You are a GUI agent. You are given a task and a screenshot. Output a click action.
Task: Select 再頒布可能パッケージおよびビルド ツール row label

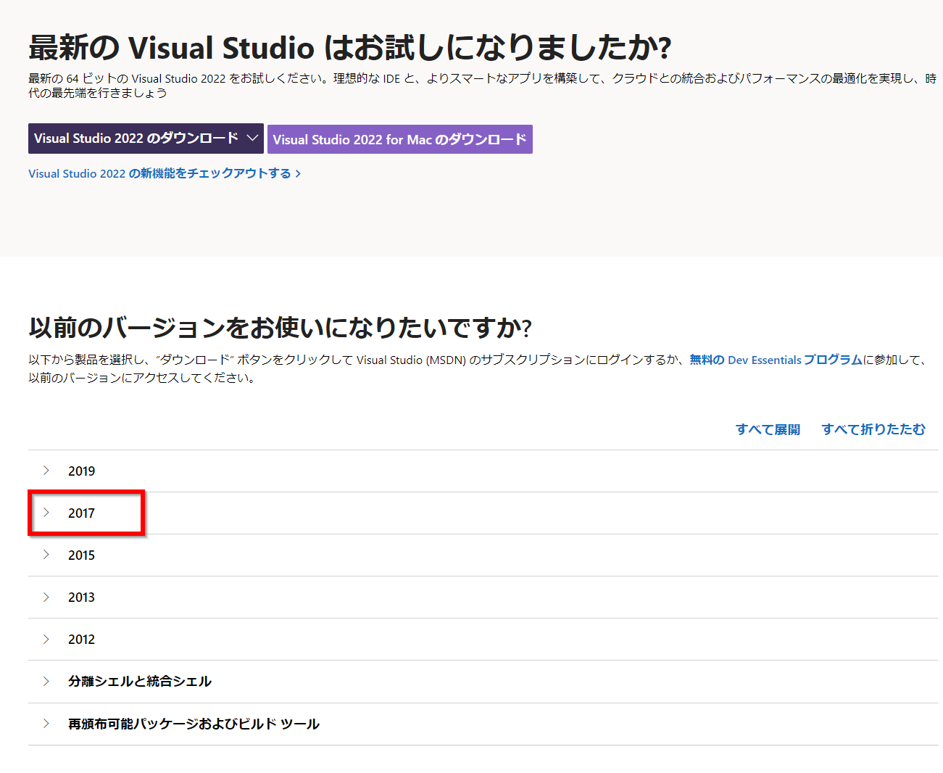click(194, 724)
